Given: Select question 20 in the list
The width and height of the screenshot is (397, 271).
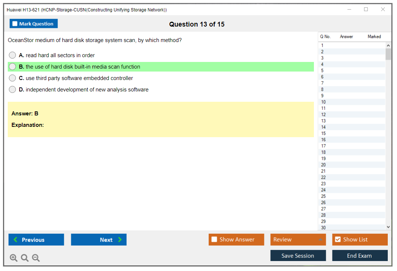Looking at the screenshot, I should click(x=324, y=165).
